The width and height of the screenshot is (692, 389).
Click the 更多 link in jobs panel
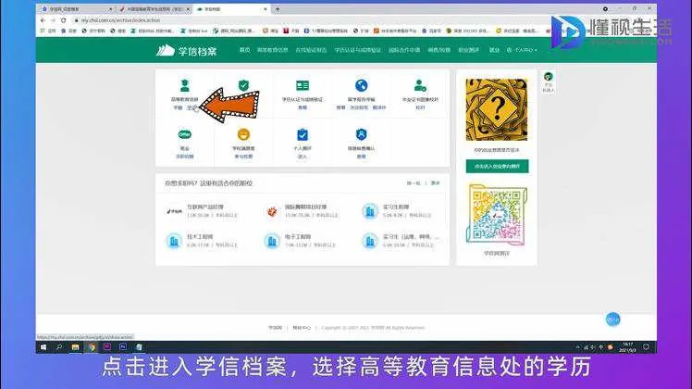click(435, 183)
